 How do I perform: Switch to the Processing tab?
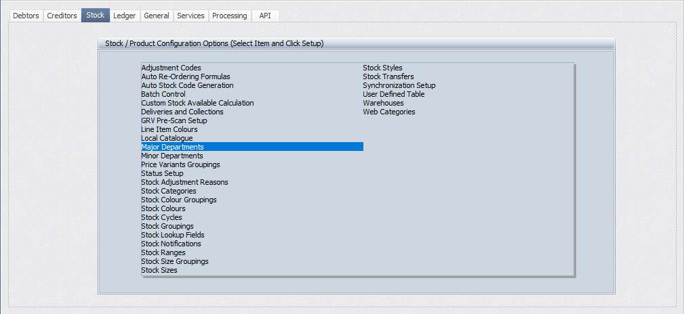tap(229, 16)
